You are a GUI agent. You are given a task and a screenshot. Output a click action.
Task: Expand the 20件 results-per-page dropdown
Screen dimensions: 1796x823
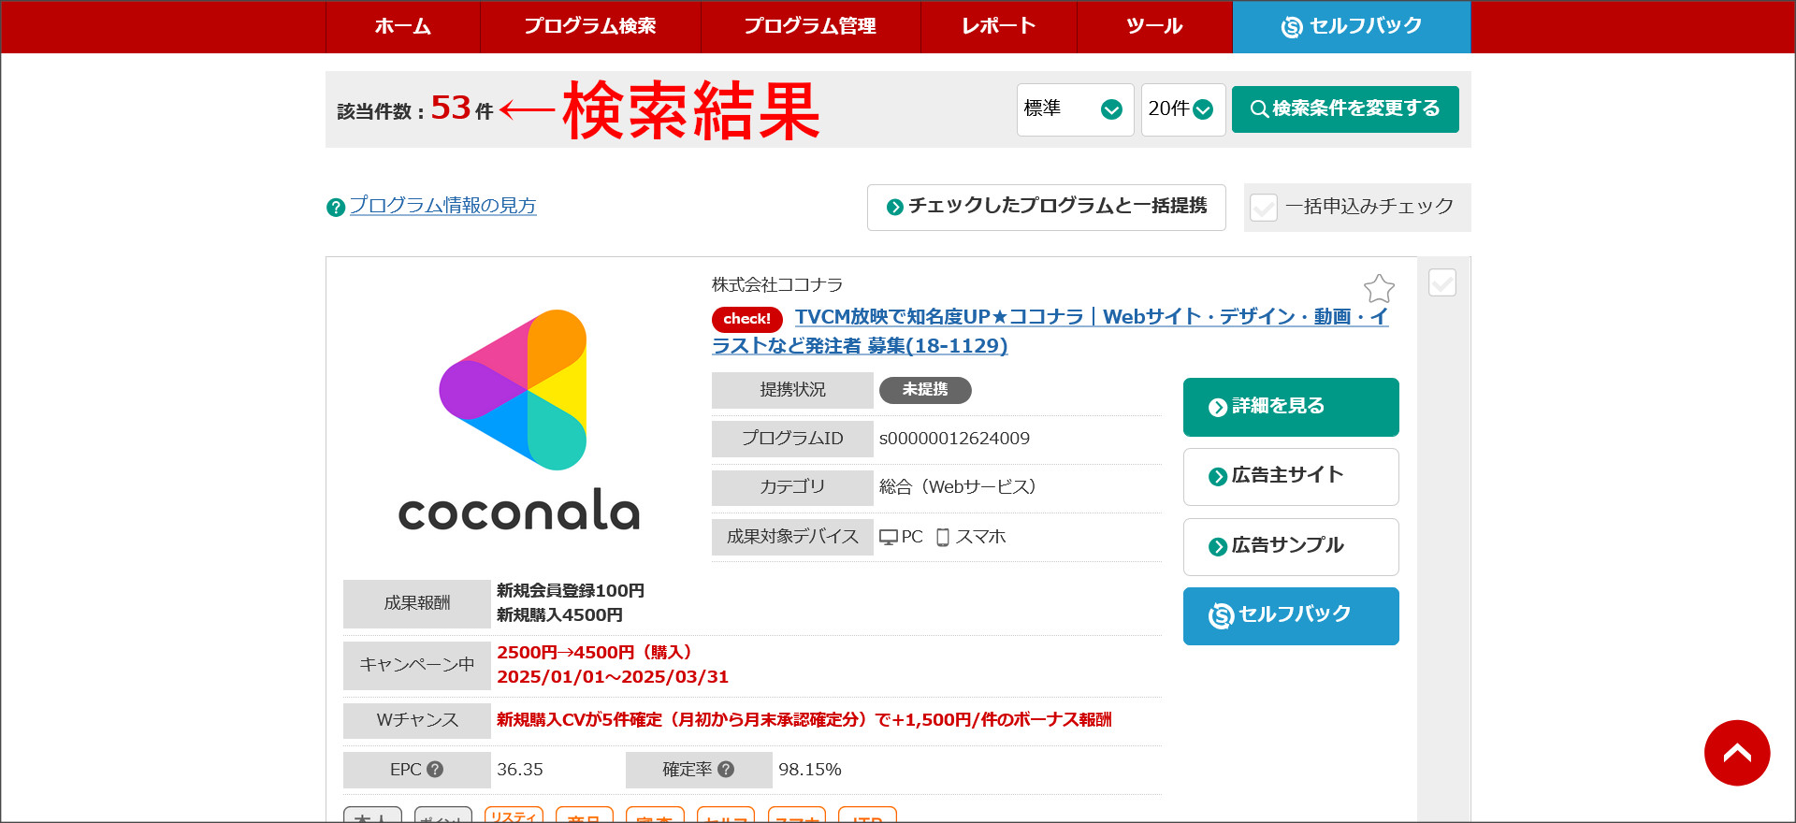1182,109
